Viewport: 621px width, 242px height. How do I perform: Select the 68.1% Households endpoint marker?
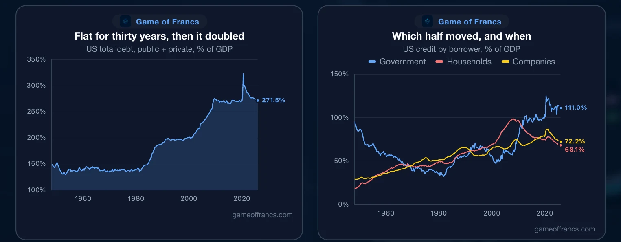click(x=560, y=145)
